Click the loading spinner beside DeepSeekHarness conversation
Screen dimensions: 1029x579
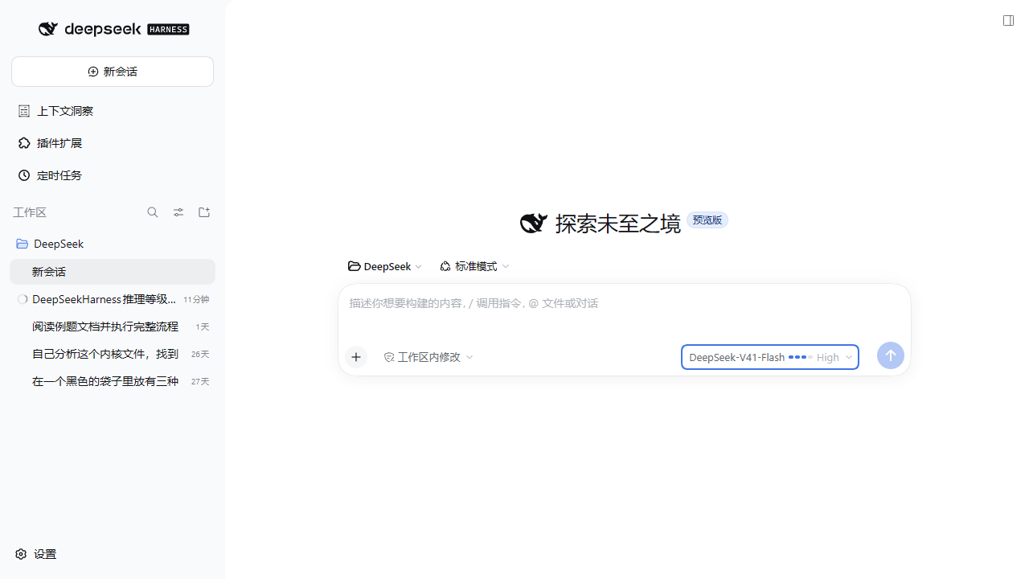tap(23, 299)
